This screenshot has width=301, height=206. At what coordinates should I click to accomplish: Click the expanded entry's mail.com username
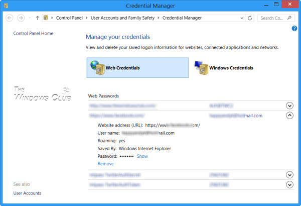coord(236,116)
